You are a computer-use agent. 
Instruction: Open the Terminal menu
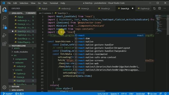click(54, 3)
